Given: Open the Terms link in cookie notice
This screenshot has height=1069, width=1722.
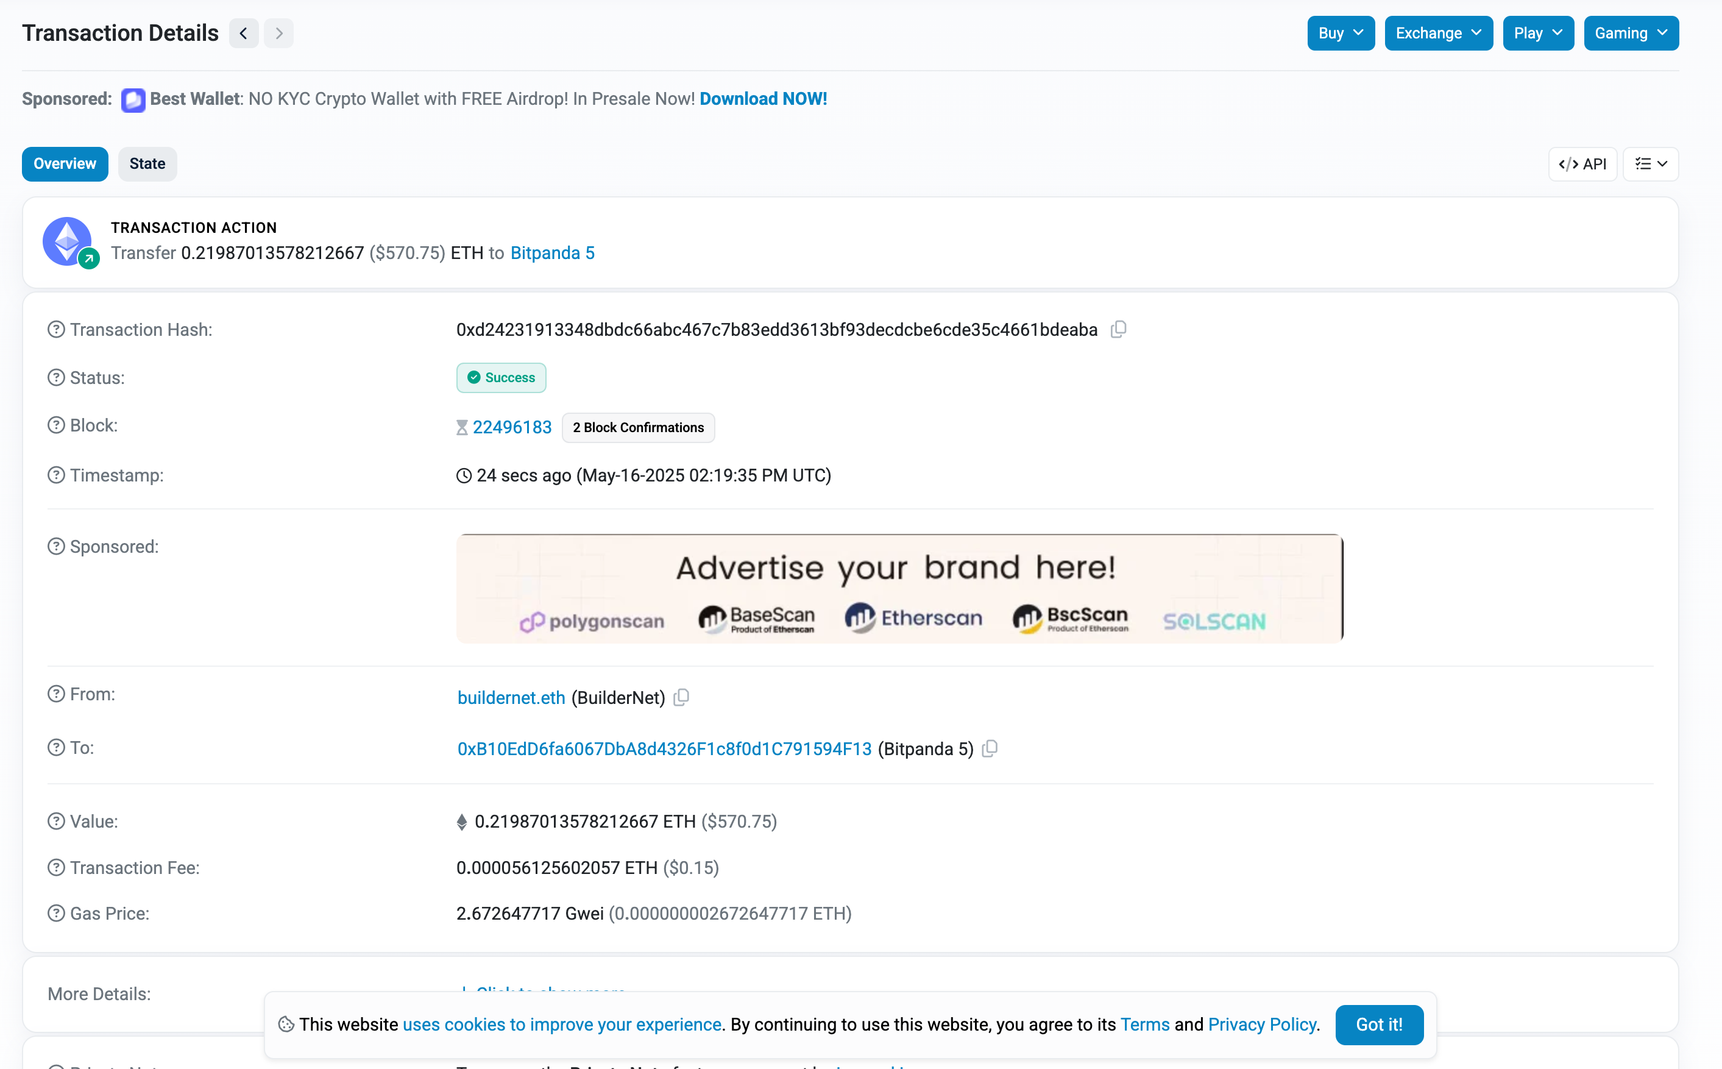Looking at the screenshot, I should pos(1144,1025).
